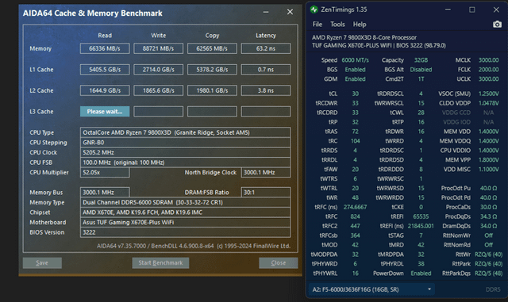This screenshot has height=302, width=508.
Task: Select Memory Write value 88721 MB/s
Action: tap(159, 48)
